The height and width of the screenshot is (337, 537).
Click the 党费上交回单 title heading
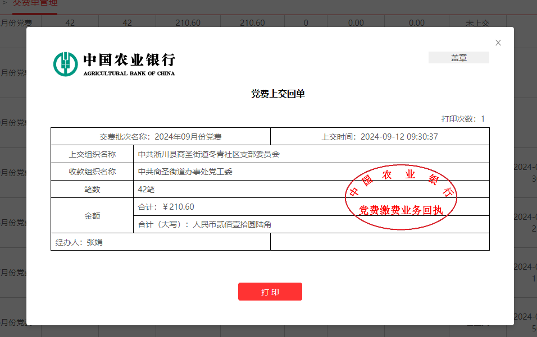[277, 94]
